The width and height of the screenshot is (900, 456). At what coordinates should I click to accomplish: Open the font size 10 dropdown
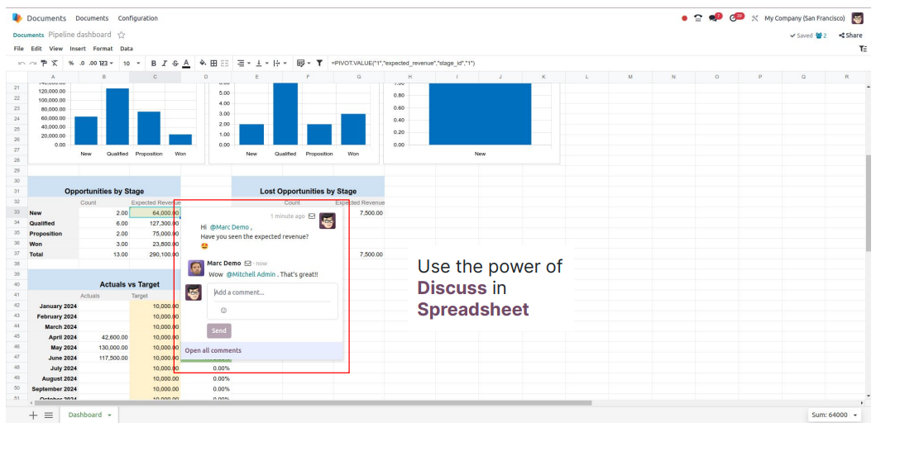(132, 64)
